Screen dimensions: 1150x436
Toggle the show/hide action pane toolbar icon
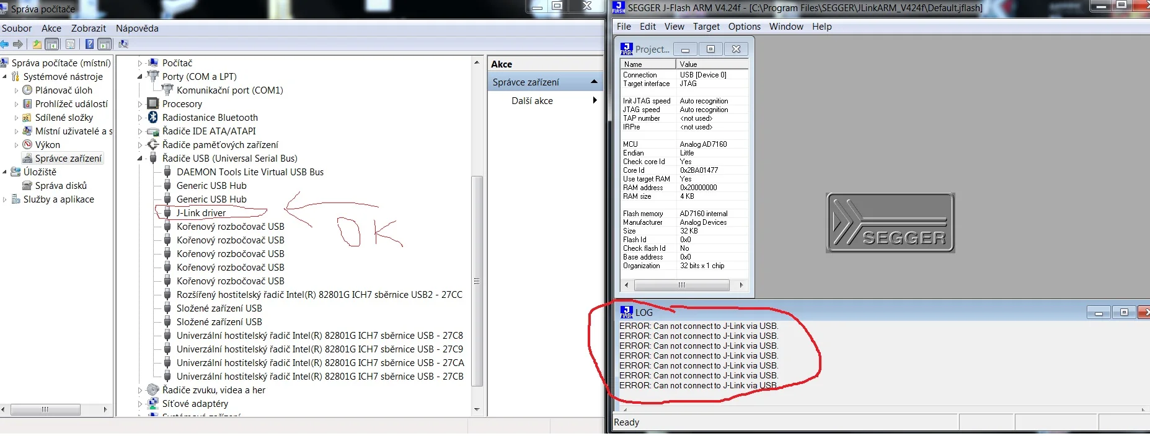pyautogui.click(x=105, y=44)
